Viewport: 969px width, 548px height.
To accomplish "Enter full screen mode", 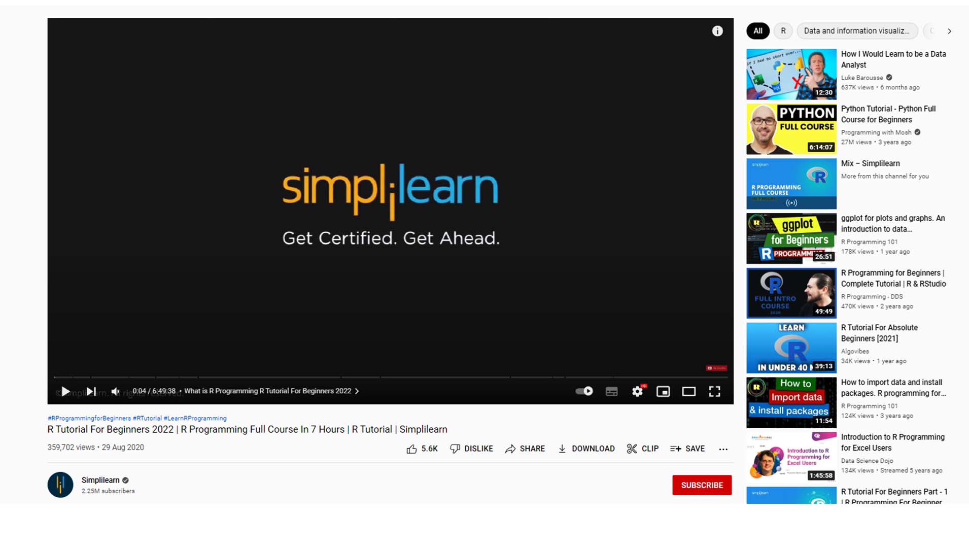I will (714, 391).
